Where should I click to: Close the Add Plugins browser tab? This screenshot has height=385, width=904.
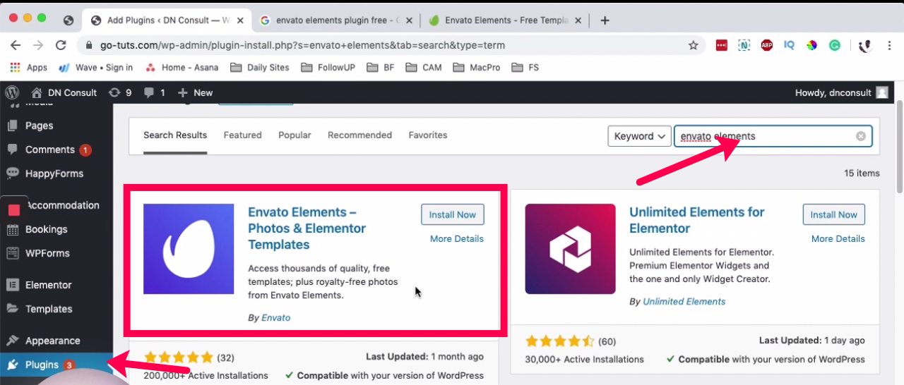pos(240,20)
